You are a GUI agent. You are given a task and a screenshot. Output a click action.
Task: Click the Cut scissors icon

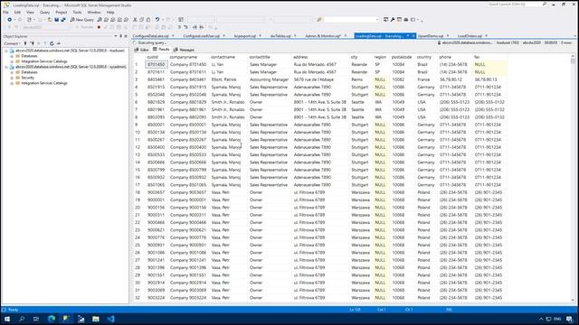click(135, 20)
